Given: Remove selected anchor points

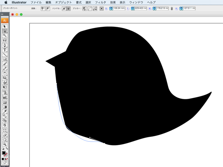Looking at the screenshot, I should click(84, 8).
